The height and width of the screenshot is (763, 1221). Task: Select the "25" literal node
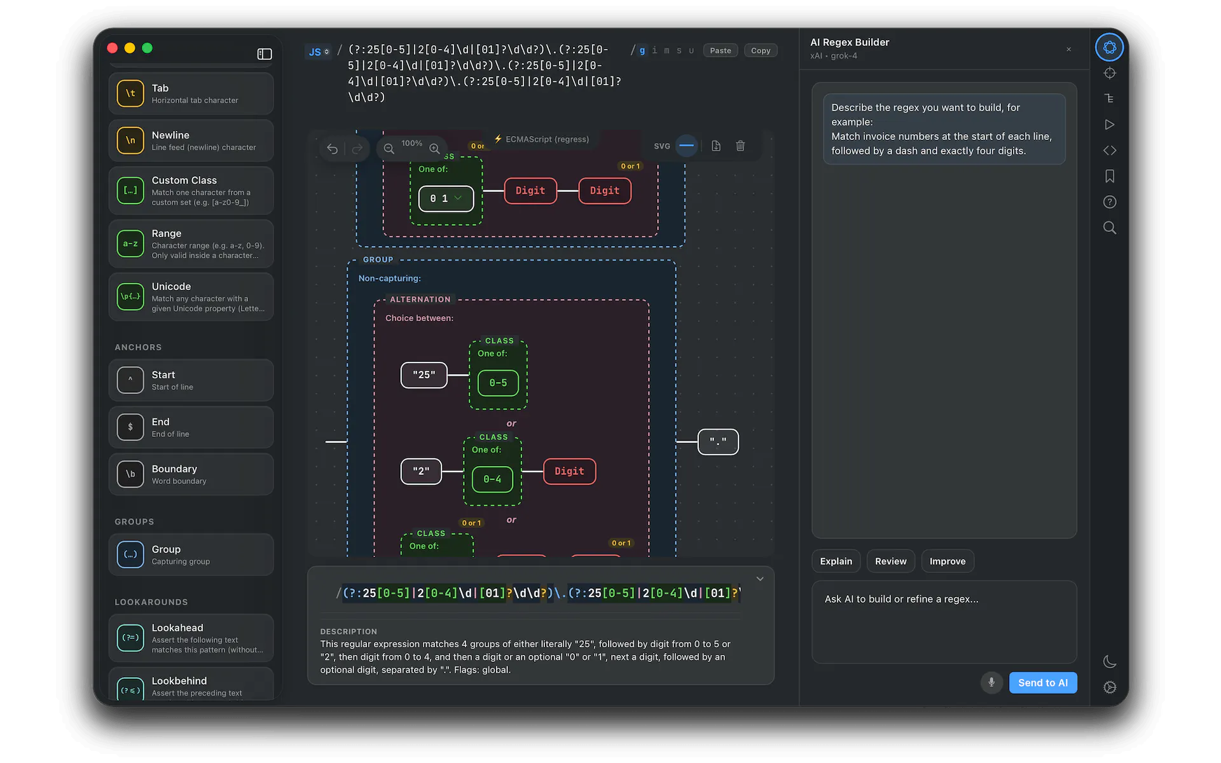pyautogui.click(x=424, y=375)
